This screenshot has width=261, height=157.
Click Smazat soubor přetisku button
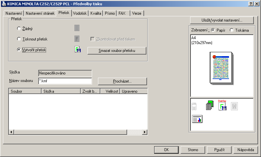click(117, 51)
